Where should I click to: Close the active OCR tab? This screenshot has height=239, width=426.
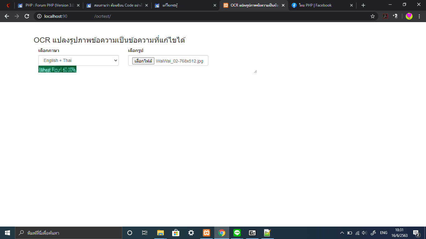click(283, 5)
